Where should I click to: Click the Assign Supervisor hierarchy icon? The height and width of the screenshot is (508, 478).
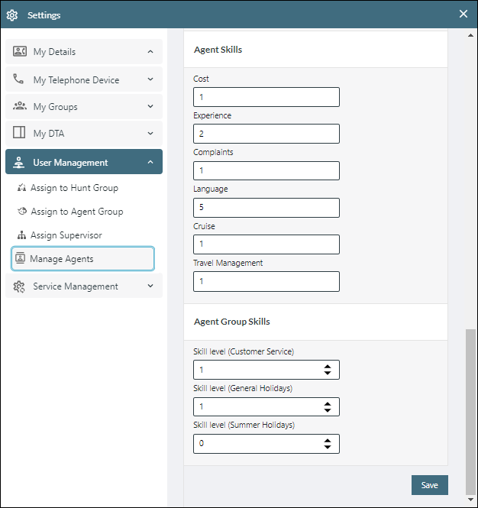tap(21, 235)
